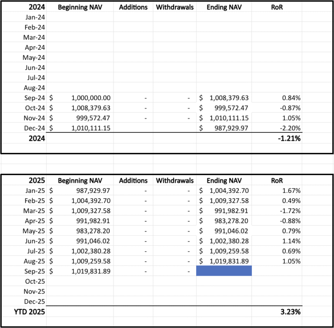Select the Jun-25 RoR cell 1.14%
Image resolution: width=334 pixels, height=328 pixels.
point(277,241)
